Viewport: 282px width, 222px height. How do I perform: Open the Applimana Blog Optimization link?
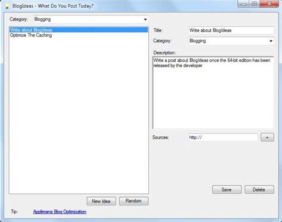tap(59, 212)
